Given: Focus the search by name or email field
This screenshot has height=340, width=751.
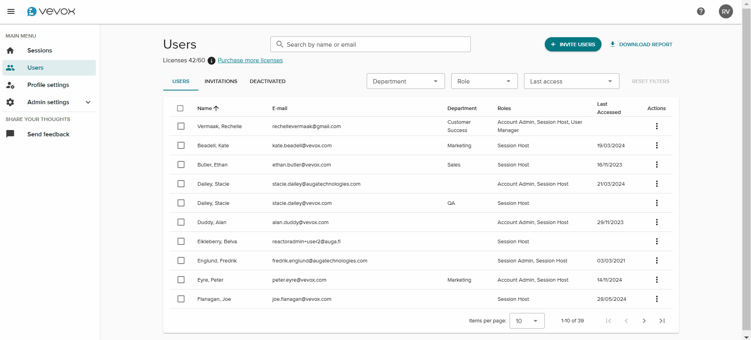Looking at the screenshot, I should point(370,44).
